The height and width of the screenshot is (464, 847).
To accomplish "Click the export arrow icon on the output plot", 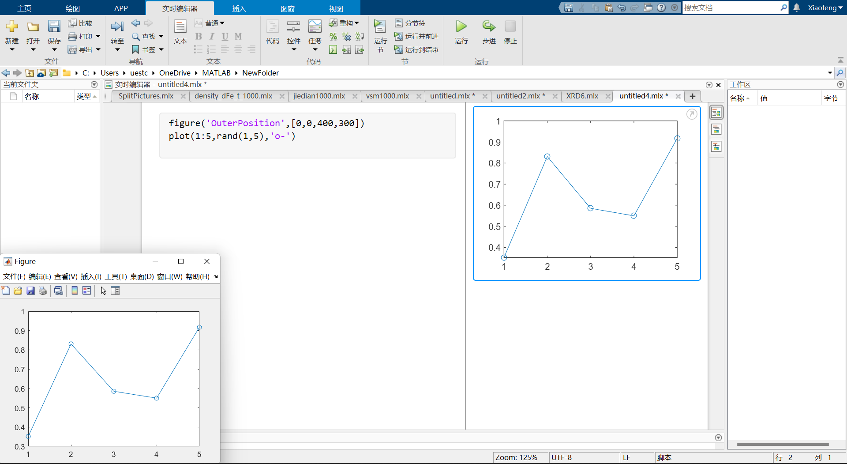I will 692,114.
